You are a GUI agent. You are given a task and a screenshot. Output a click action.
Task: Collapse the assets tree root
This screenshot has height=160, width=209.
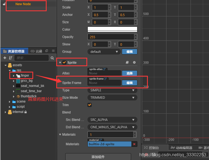coord(5,65)
